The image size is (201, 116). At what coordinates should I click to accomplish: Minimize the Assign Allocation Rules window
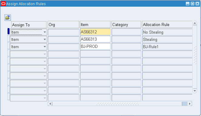pos(188,4)
